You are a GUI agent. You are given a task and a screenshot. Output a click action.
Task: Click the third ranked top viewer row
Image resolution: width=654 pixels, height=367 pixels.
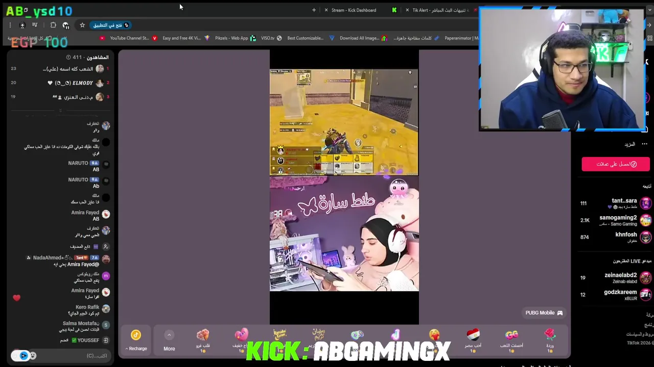click(x=60, y=97)
